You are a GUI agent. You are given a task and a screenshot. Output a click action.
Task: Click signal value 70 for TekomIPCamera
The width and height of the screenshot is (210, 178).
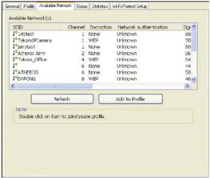pyautogui.click(x=188, y=40)
